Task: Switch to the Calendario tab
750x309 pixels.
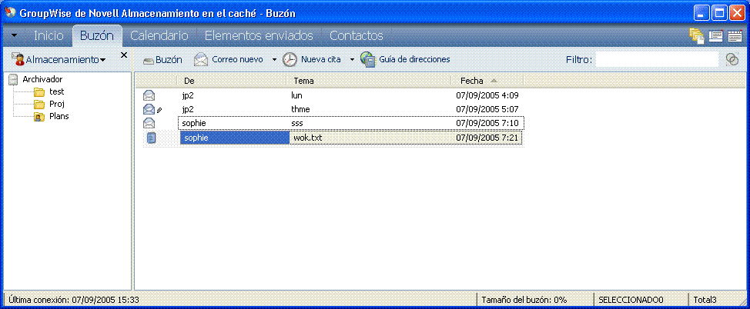Action: coord(159,36)
